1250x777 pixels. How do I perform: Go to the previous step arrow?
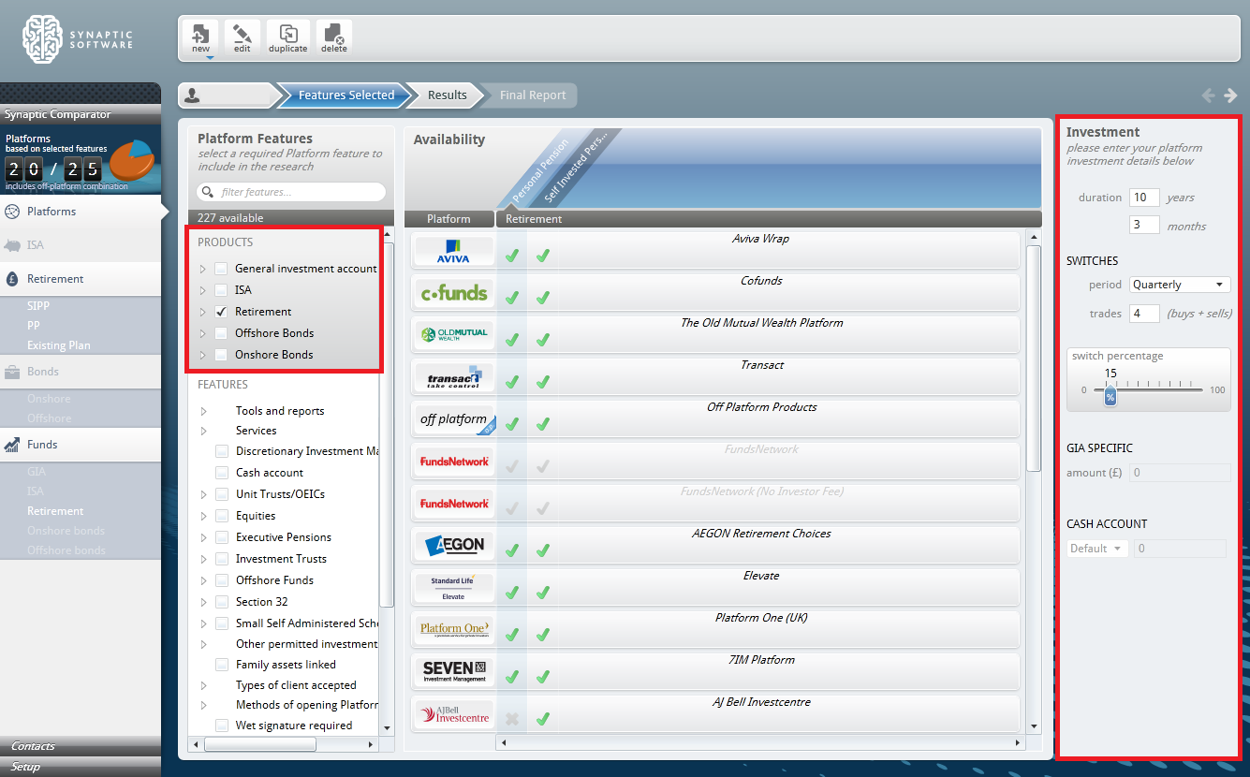point(1209,95)
